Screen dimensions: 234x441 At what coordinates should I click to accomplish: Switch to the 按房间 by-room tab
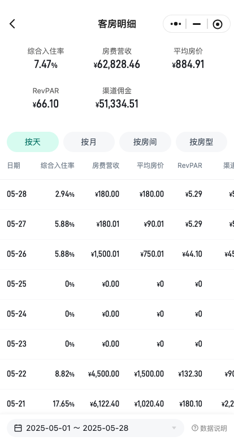click(145, 142)
